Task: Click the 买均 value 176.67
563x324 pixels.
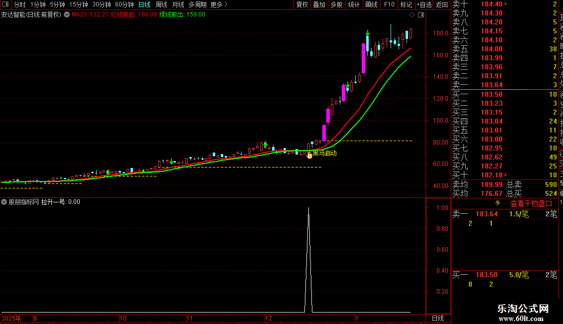Action: (492, 193)
